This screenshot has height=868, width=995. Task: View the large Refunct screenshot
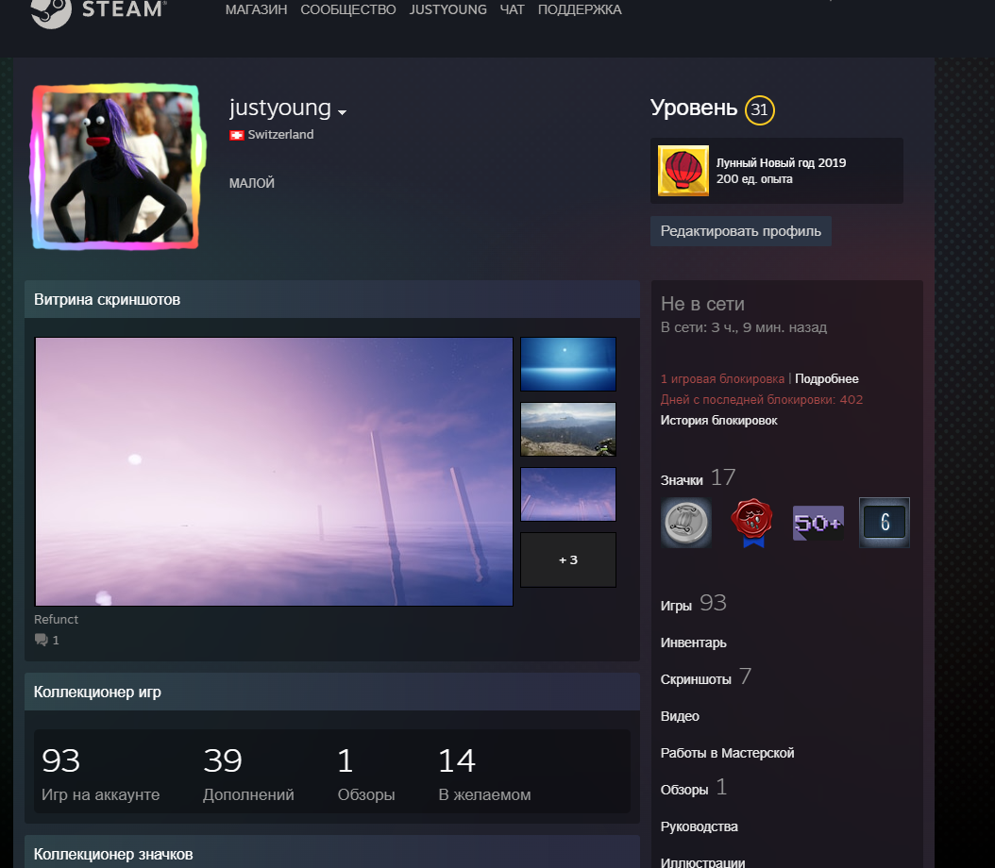tap(274, 471)
